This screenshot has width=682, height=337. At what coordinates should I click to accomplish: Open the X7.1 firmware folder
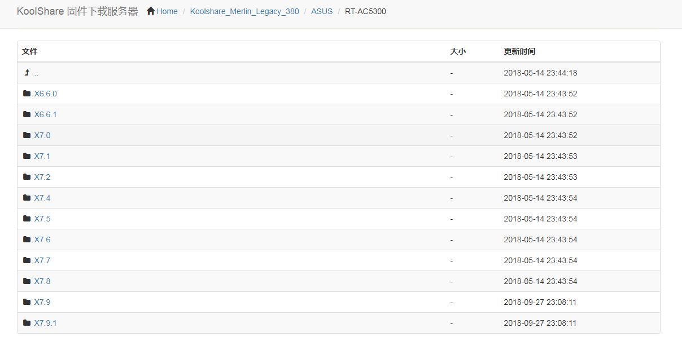[x=42, y=156]
